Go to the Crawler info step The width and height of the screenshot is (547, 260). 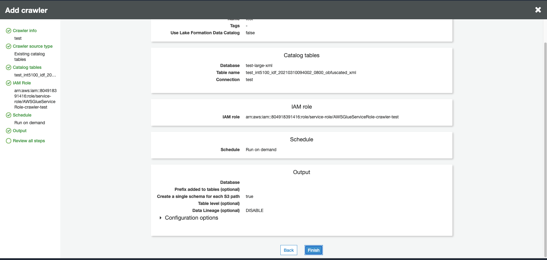[24, 31]
